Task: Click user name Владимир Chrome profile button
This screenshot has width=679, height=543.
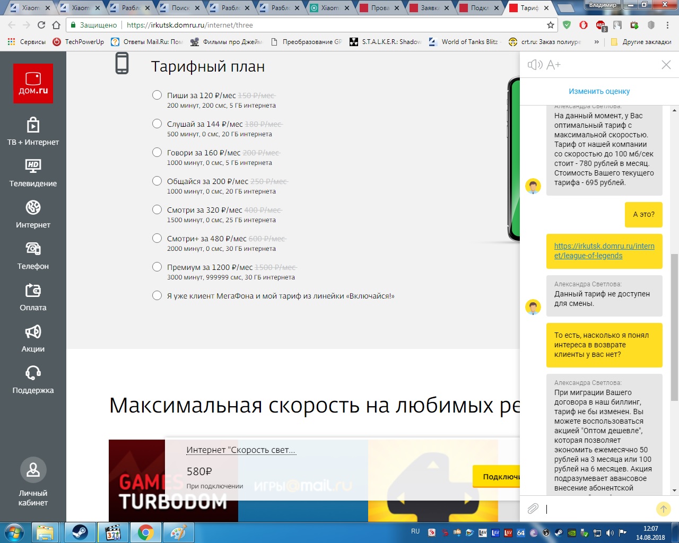Action: 603,5
